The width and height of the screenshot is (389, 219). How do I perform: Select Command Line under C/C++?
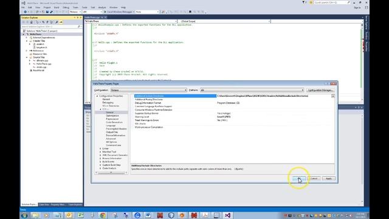click(114, 145)
